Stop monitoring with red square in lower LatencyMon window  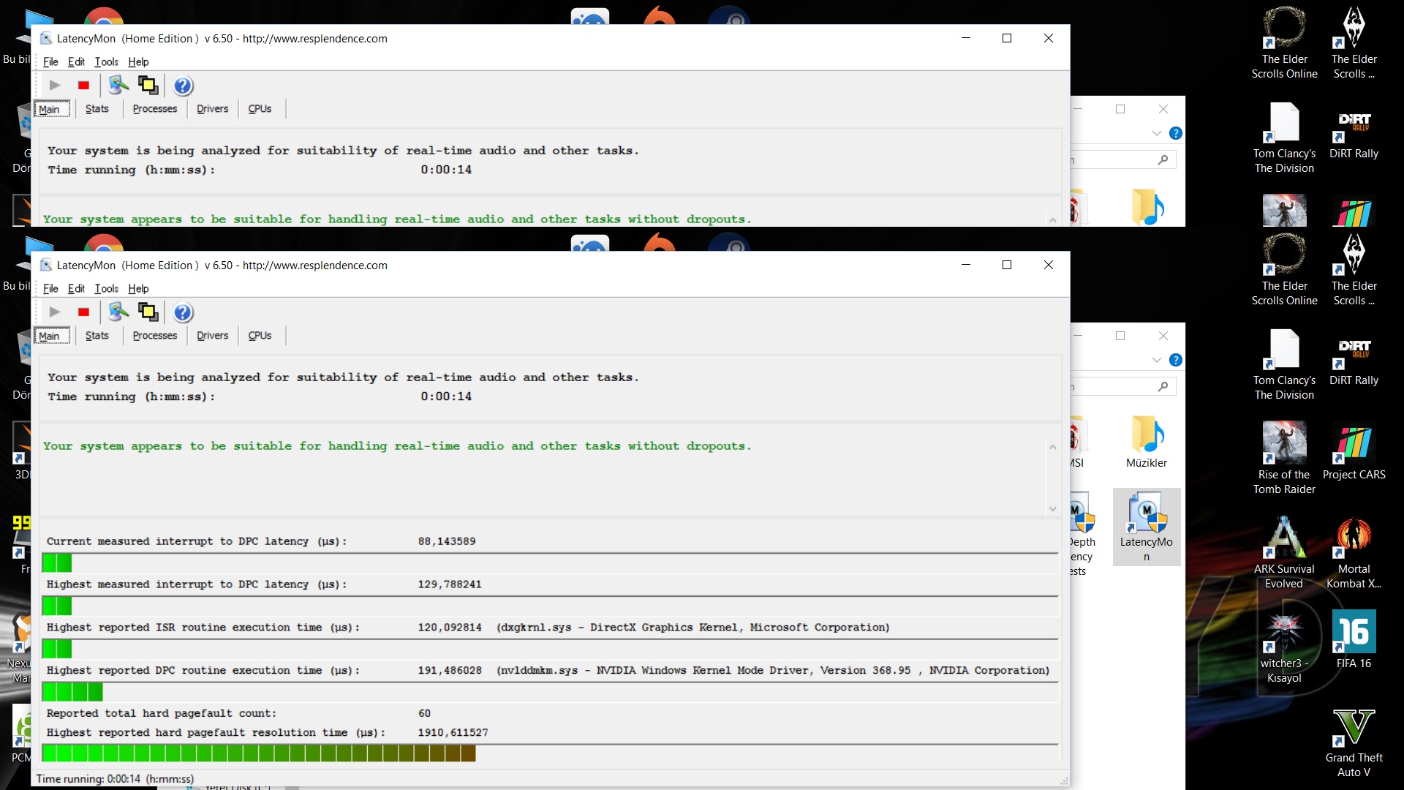(x=83, y=312)
